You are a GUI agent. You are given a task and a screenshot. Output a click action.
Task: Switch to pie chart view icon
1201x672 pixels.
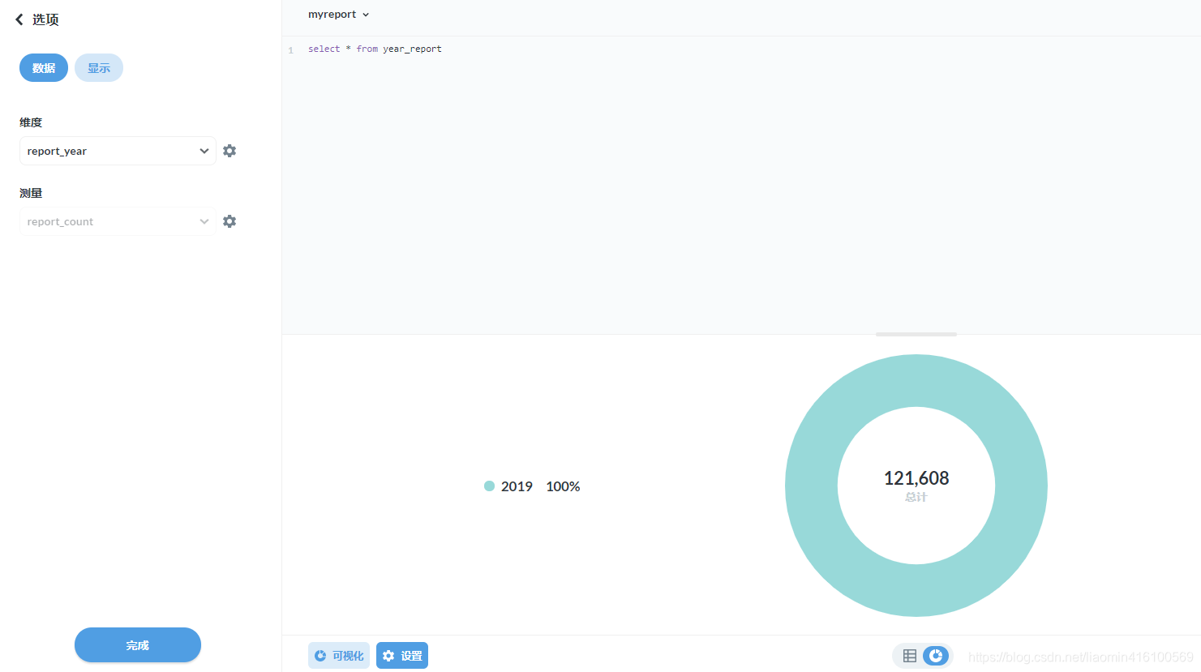pyautogui.click(x=936, y=656)
